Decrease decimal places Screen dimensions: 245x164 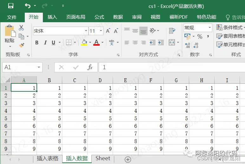tap(195, 45)
